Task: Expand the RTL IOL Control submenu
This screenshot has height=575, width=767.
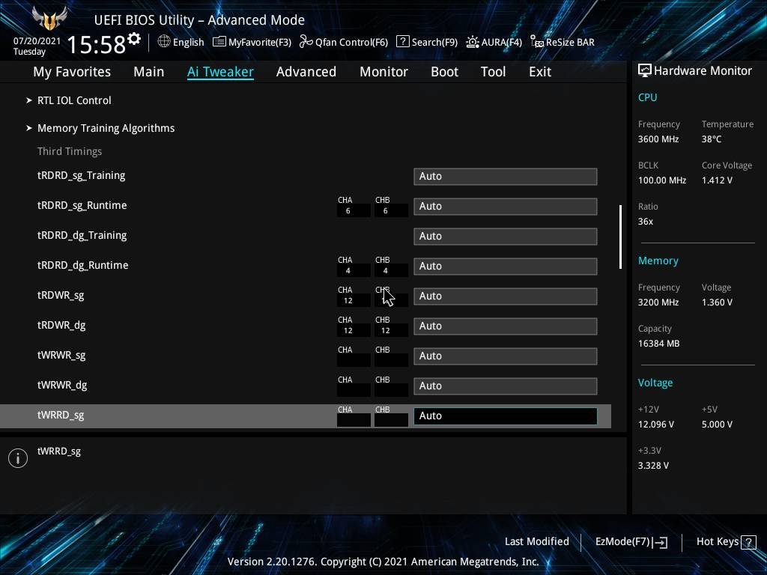Action: coord(74,100)
